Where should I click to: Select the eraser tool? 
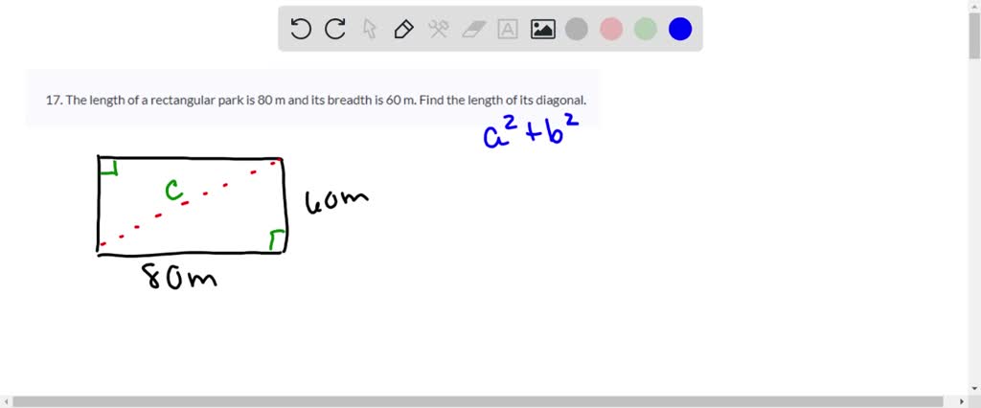pos(473,29)
